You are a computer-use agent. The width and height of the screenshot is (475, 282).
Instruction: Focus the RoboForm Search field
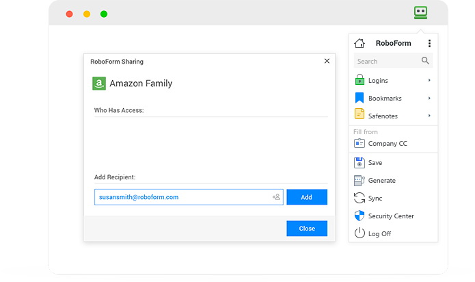393,61
